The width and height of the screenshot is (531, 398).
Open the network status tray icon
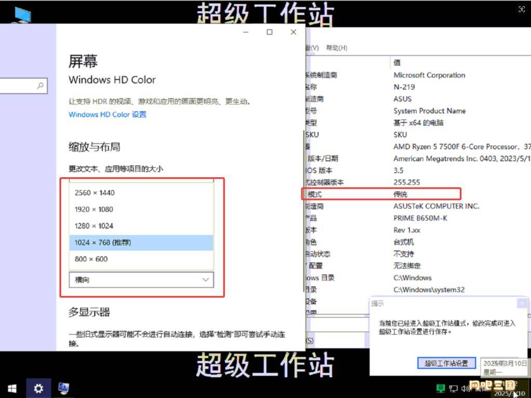tap(453, 389)
